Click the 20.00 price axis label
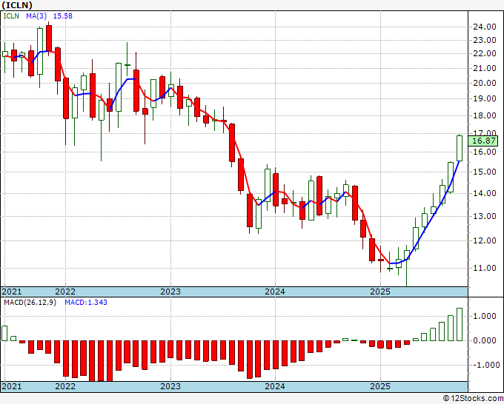504x404 pixels. click(x=485, y=83)
